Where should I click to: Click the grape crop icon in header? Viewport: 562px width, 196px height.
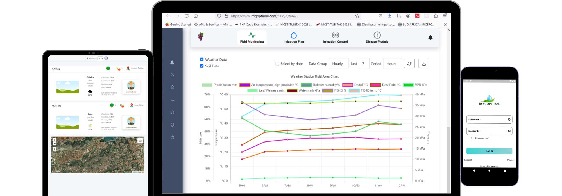tap(201, 37)
